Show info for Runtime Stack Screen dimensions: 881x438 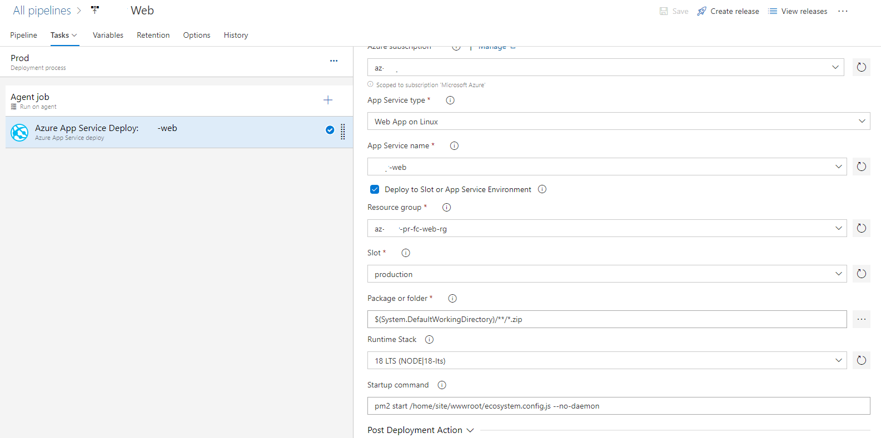(429, 340)
